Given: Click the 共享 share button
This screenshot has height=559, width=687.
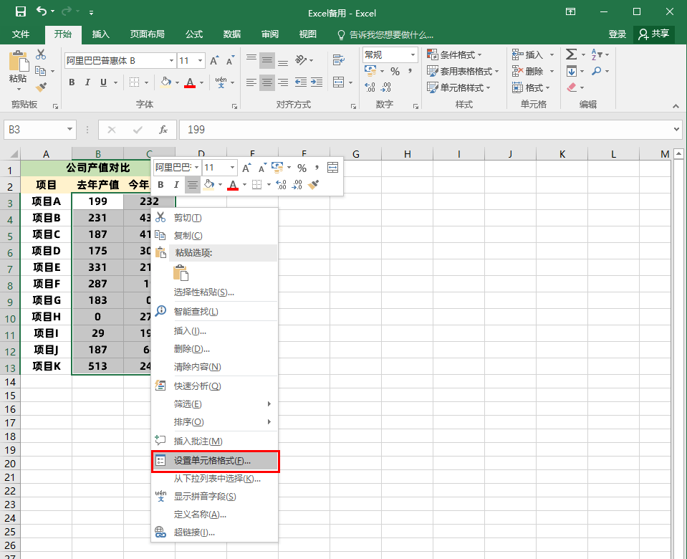Looking at the screenshot, I should click(653, 34).
